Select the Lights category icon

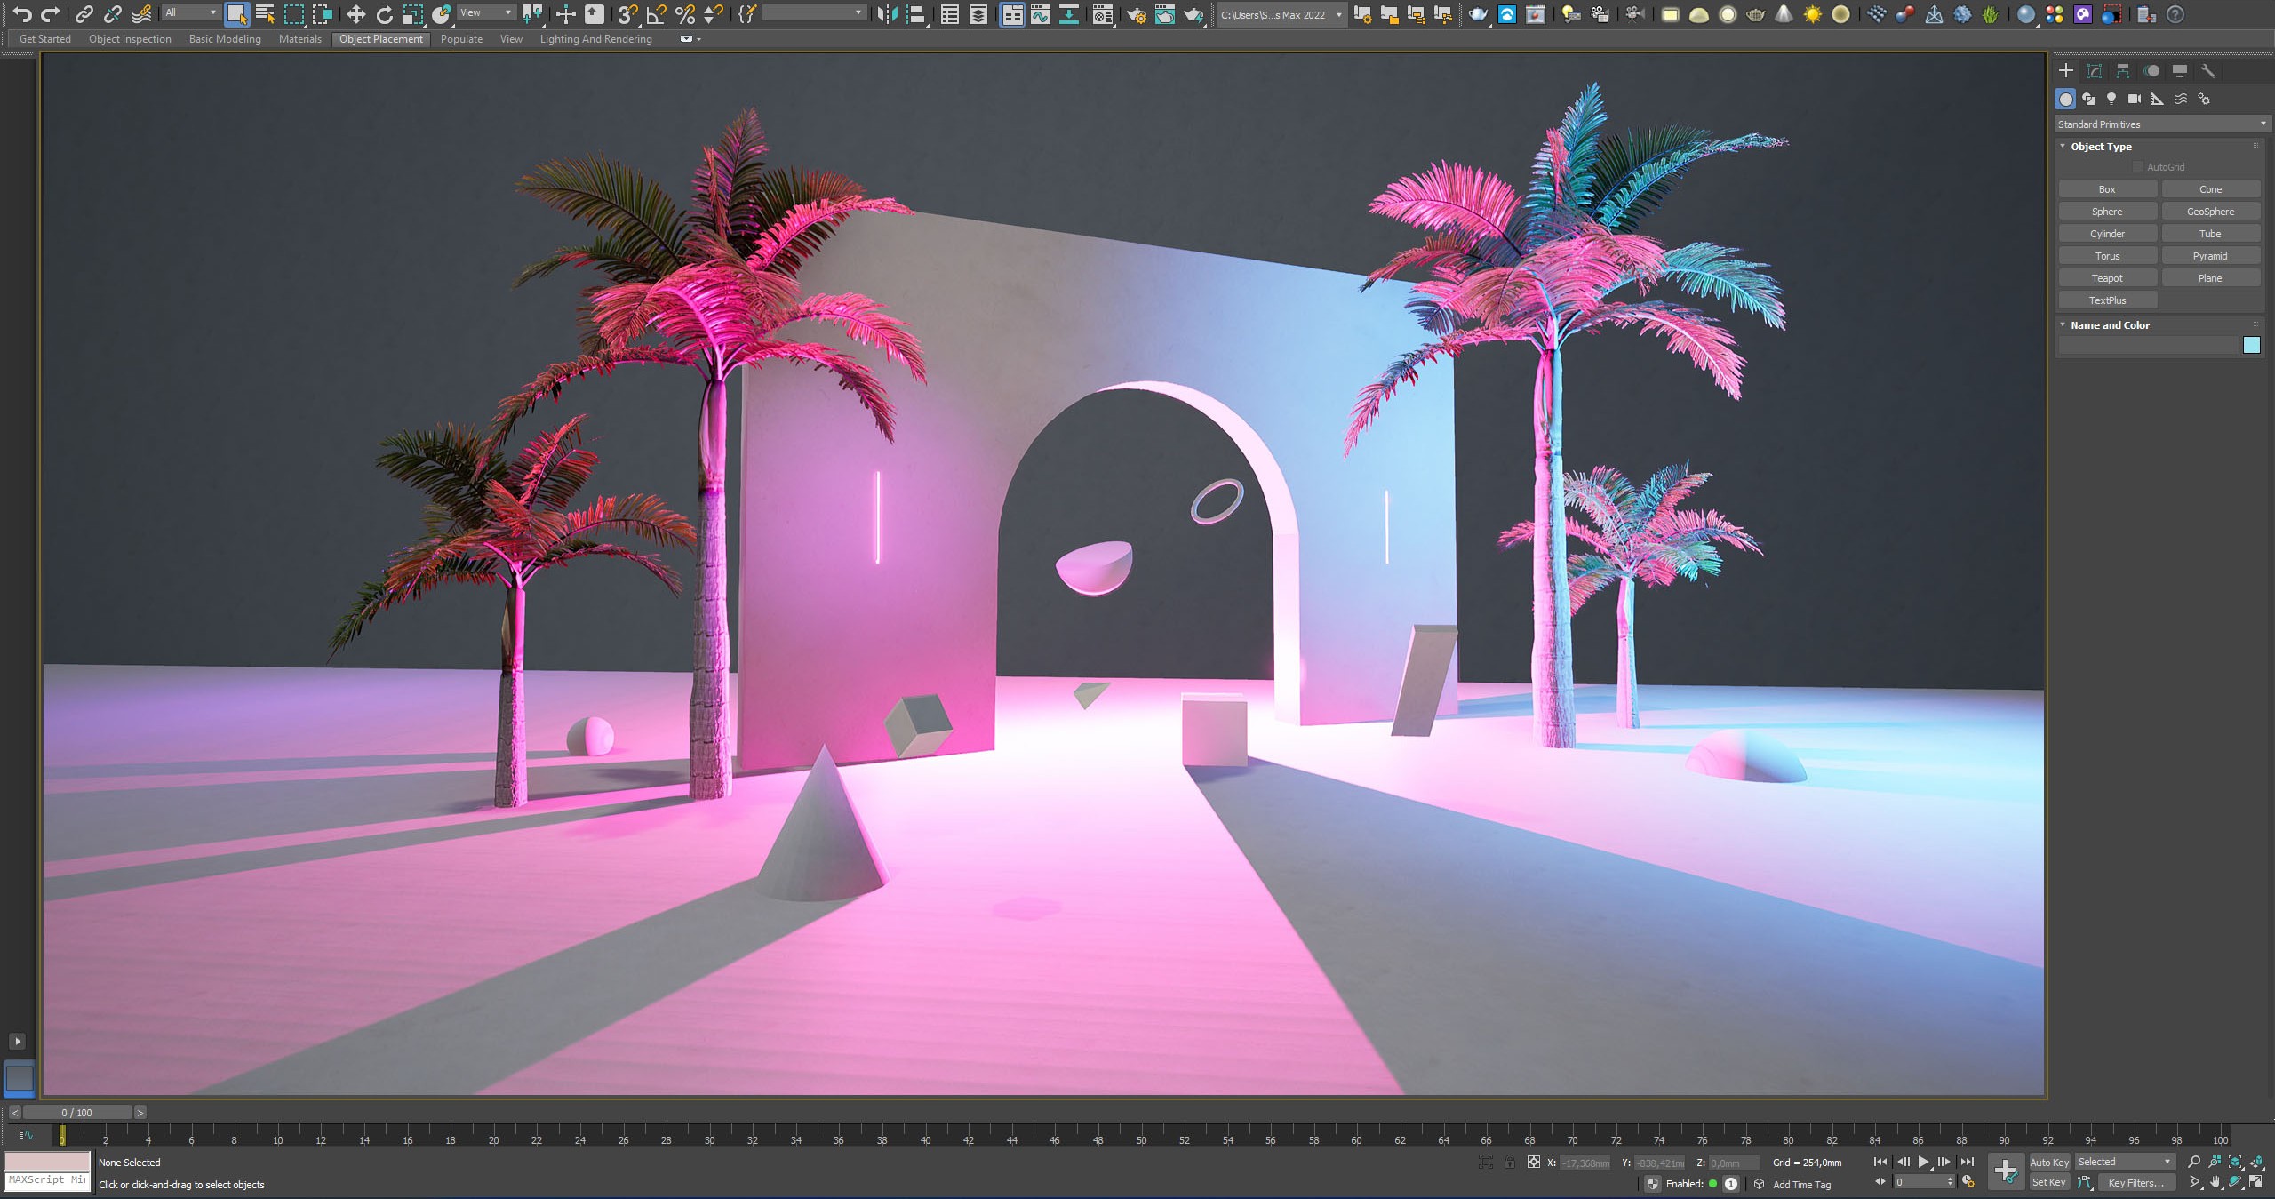[2111, 99]
